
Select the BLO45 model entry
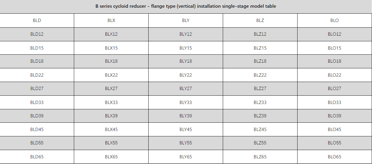[x=334, y=130]
